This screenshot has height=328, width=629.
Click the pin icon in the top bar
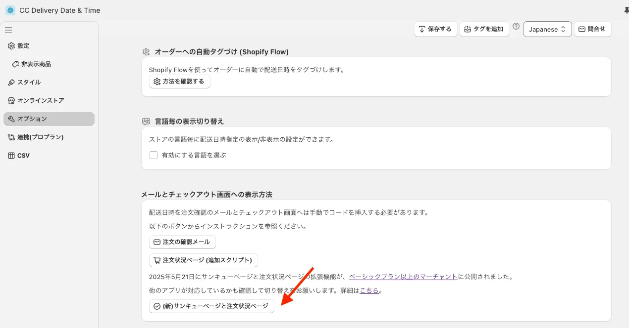click(626, 10)
